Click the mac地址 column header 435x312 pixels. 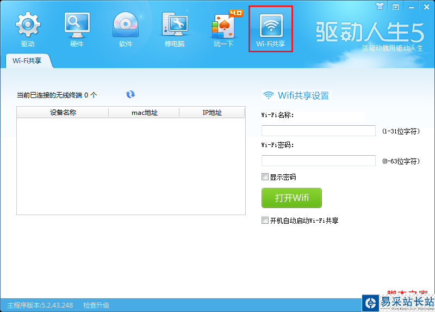(x=144, y=113)
